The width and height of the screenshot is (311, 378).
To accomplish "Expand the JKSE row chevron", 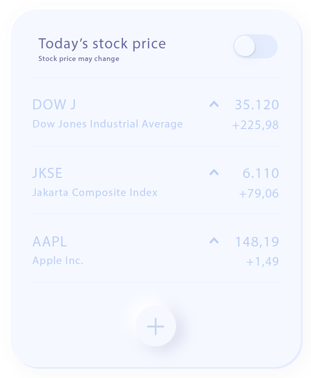I will 214,173.
